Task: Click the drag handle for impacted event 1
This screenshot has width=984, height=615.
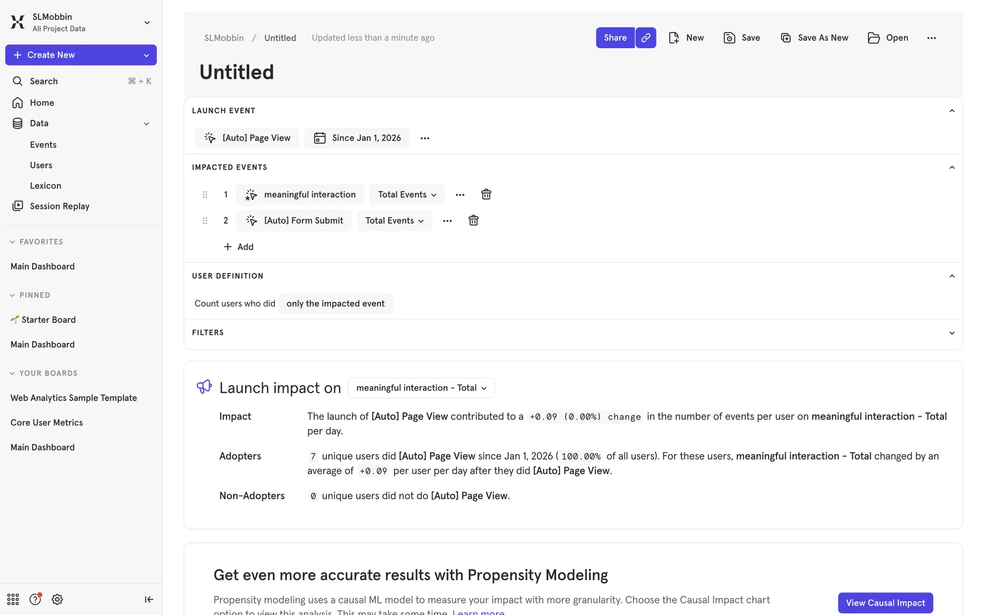Action: pyautogui.click(x=205, y=195)
